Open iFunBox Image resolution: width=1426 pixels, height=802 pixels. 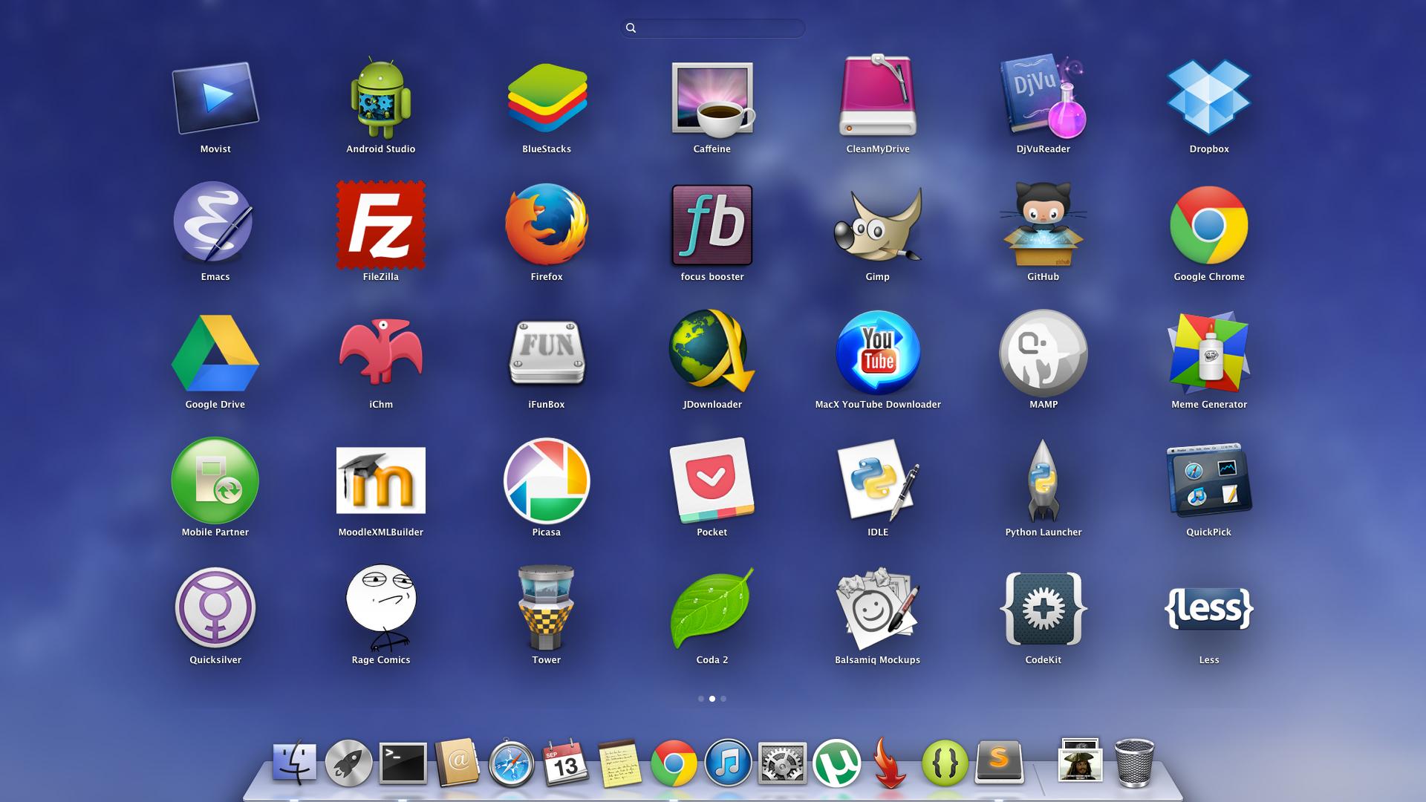point(547,353)
